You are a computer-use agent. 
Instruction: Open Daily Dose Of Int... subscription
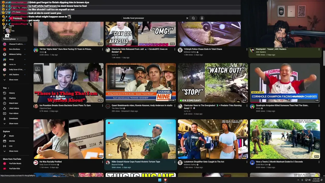tap(15, 69)
